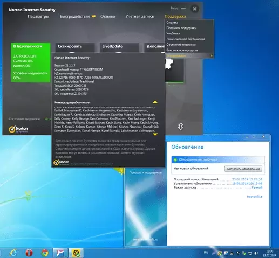
Task: Minimize the Norton Internet Security window
Action: [x=183, y=9]
